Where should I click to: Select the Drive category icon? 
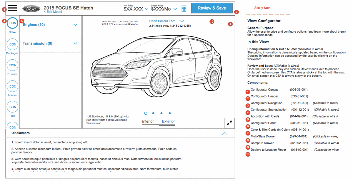(12, 23)
